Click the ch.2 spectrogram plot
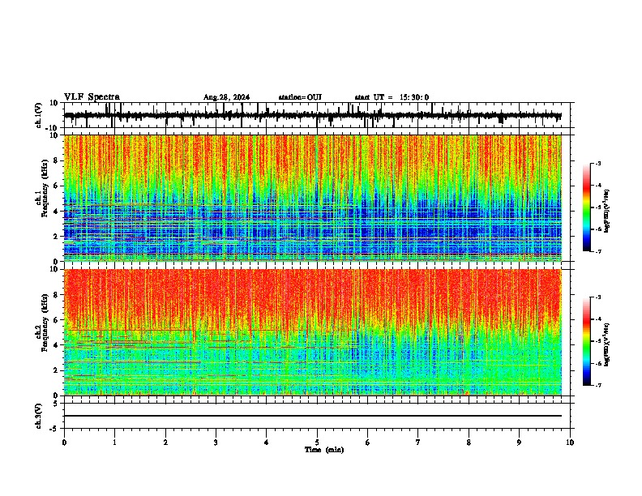This screenshot has height=496, width=642. [313, 332]
